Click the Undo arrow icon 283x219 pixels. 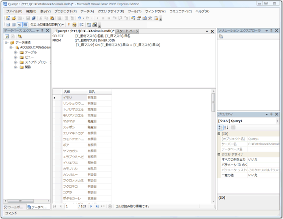(79, 18)
